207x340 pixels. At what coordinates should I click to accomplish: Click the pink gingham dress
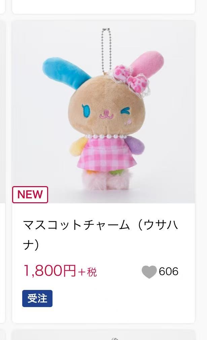(107, 155)
